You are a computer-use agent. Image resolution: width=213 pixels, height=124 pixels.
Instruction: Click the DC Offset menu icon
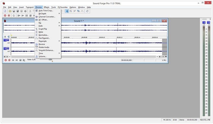[37, 20]
